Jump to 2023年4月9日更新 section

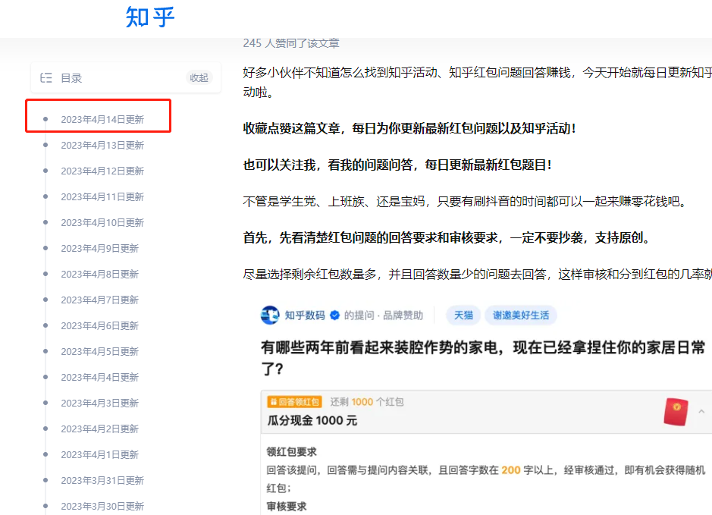(99, 249)
